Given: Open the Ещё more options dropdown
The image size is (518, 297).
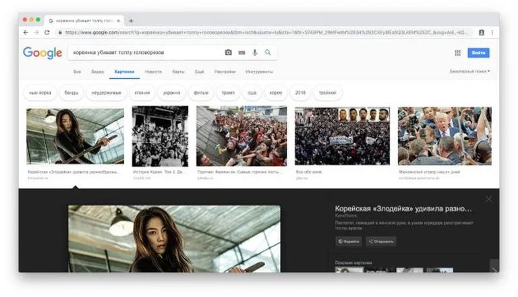Looking at the screenshot, I should pos(199,72).
